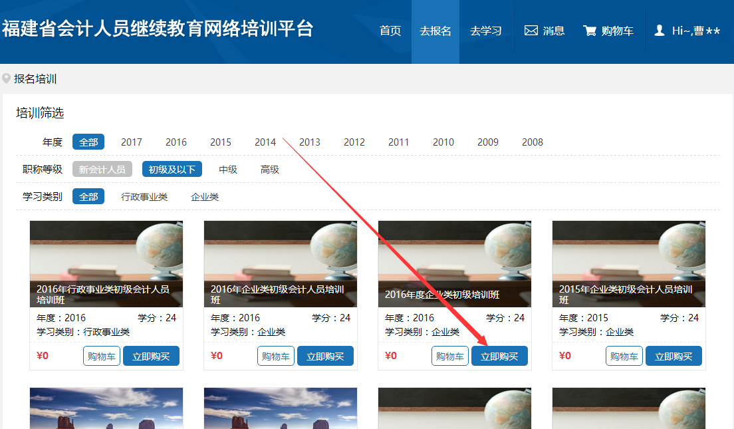Viewport: 734px width, 429px height.
Task: Add 2016年企业类初级会计人员培训班 to 购物车
Action: (x=276, y=356)
